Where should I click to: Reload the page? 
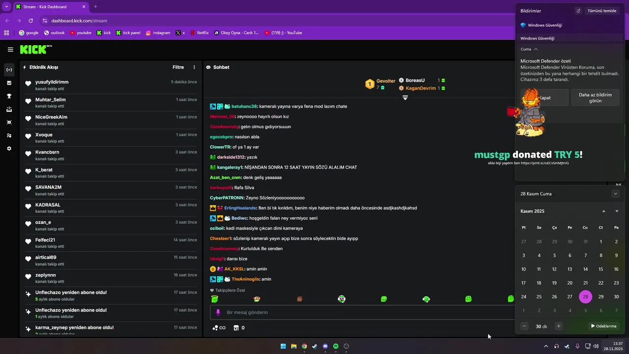click(x=31, y=21)
